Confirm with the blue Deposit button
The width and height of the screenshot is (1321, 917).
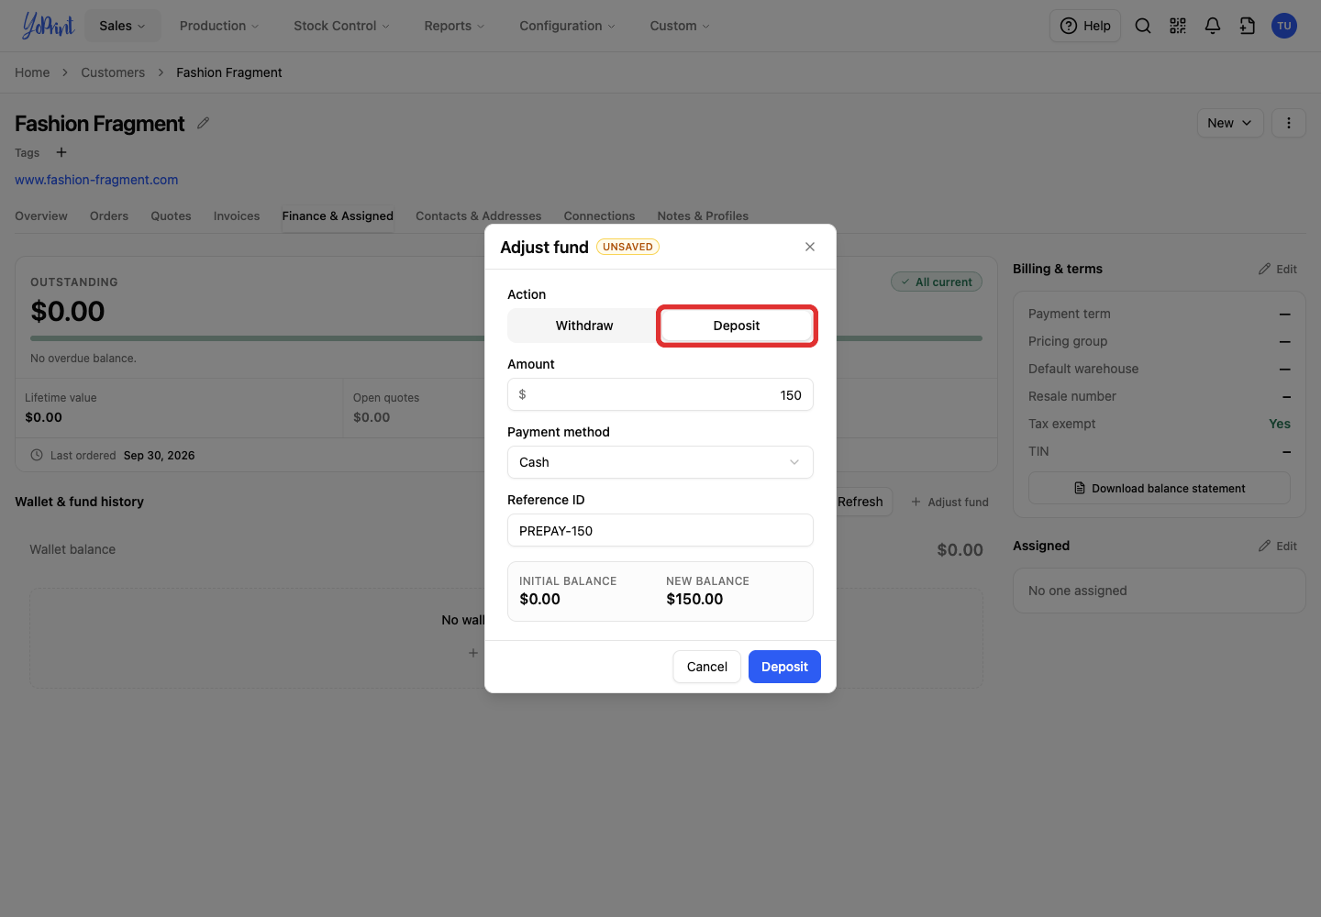(784, 667)
